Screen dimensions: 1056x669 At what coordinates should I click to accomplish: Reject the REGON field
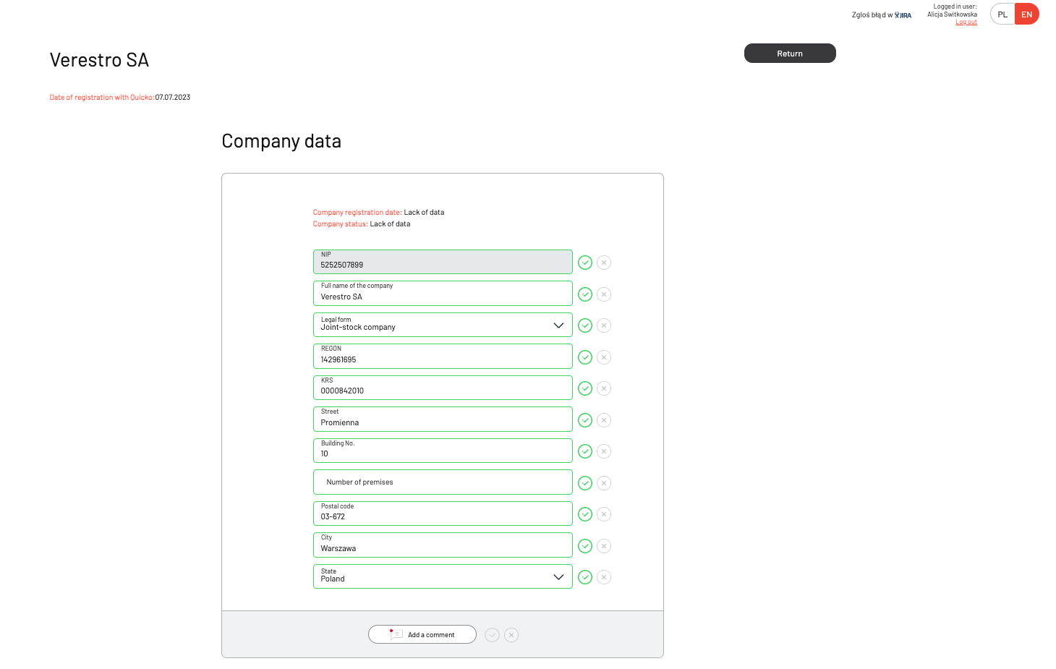click(604, 357)
